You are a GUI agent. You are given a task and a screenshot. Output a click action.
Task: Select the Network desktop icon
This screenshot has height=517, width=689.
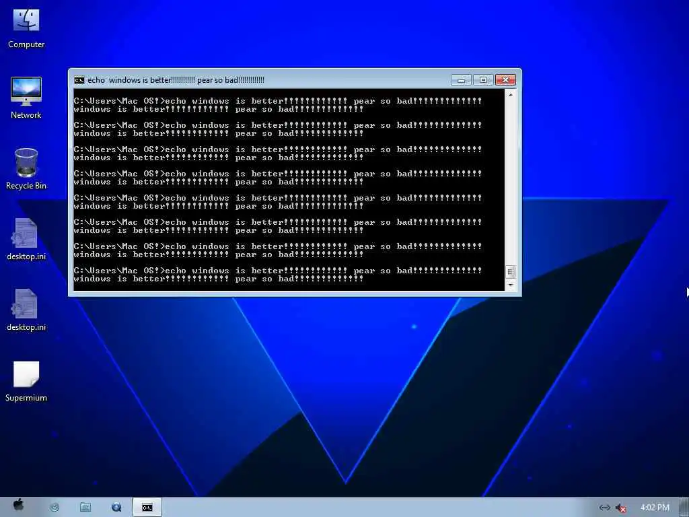coord(26,98)
